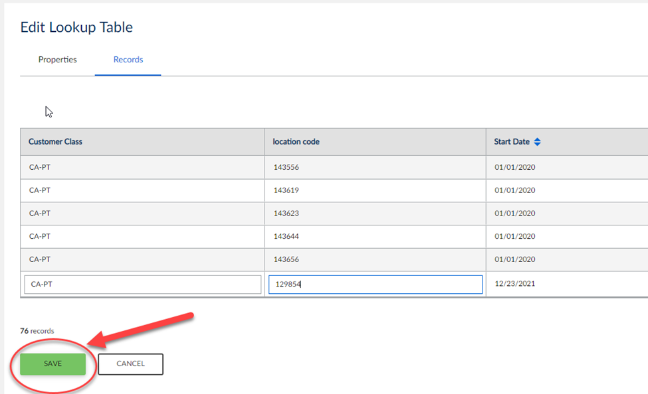The width and height of the screenshot is (648, 394).
Task: Select the Records tab
Action: (x=128, y=60)
